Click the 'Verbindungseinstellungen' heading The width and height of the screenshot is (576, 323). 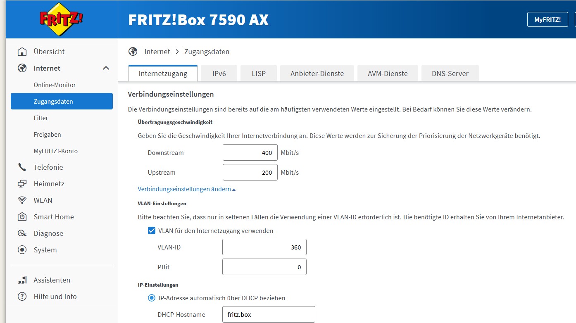(171, 94)
